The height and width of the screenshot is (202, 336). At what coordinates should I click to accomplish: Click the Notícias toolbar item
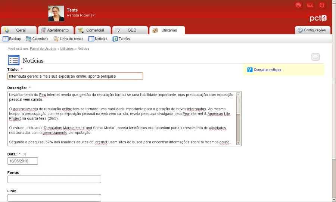pyautogui.click(x=98, y=39)
